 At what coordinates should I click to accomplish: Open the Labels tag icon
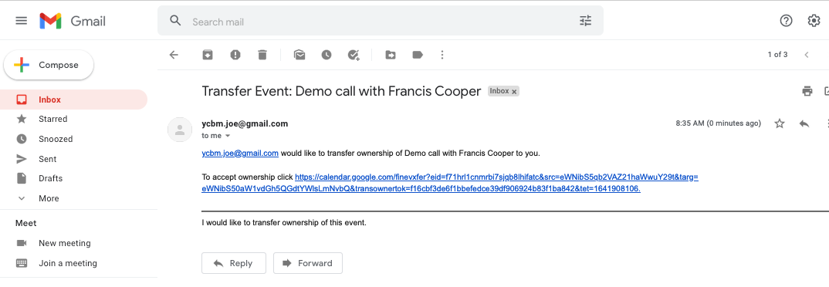pyautogui.click(x=418, y=55)
